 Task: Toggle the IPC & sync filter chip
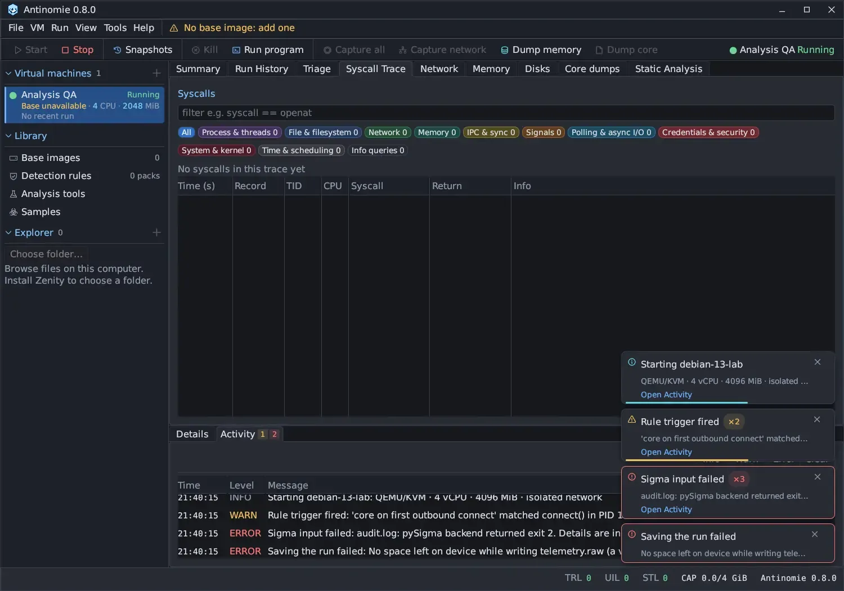[x=491, y=133]
